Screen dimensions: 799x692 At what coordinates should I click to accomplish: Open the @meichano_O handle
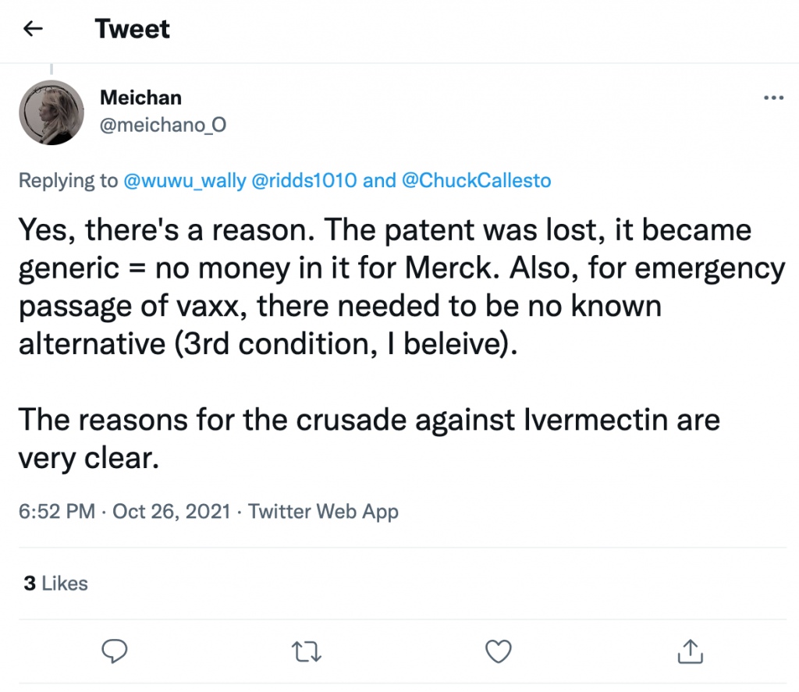(162, 125)
